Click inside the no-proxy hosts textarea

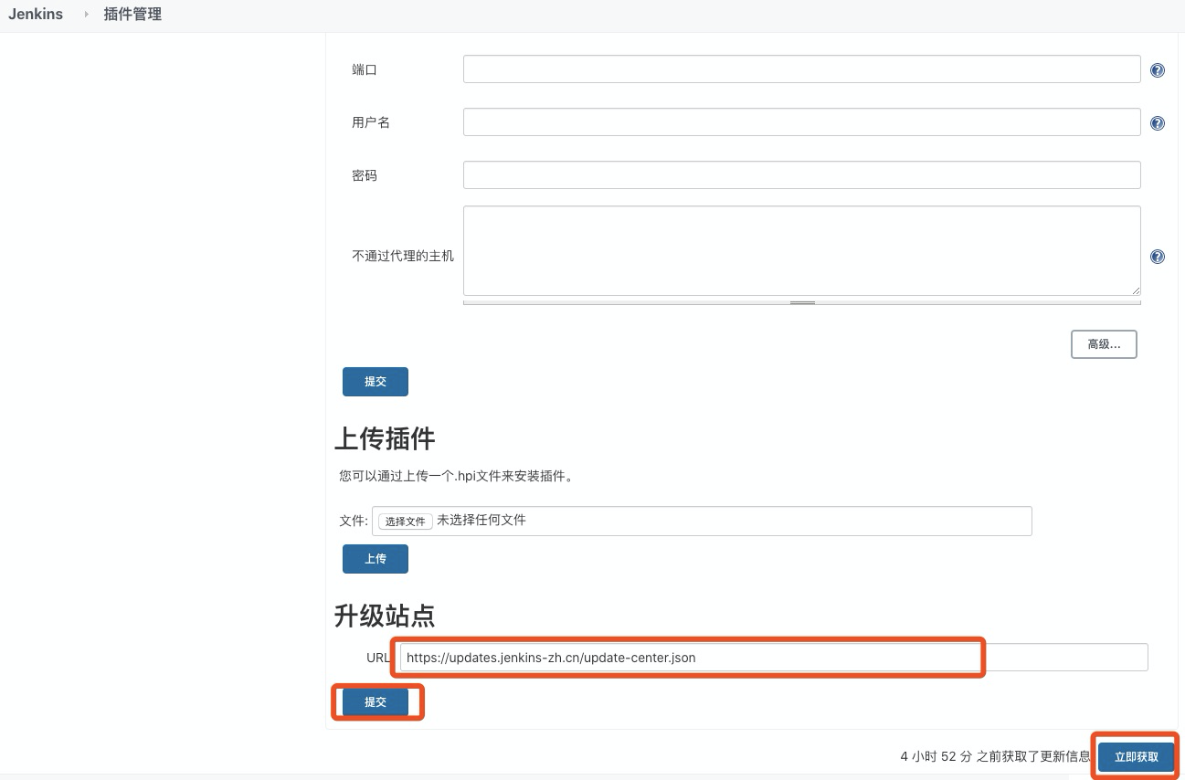coord(801,249)
